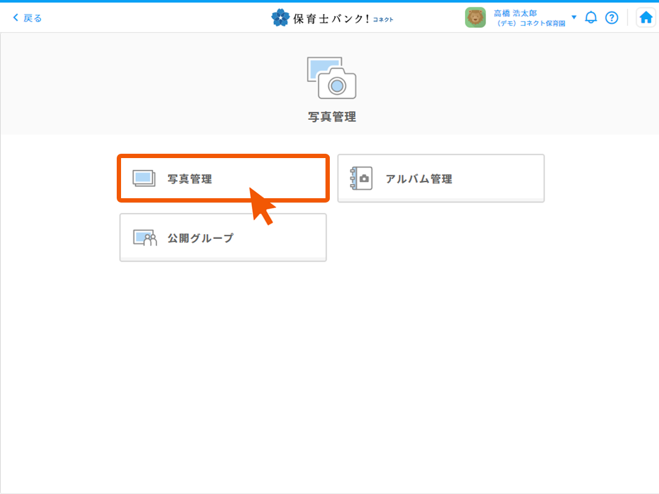Open the 写真管理 menu card label
This screenshot has width=659, height=494.
point(190,179)
